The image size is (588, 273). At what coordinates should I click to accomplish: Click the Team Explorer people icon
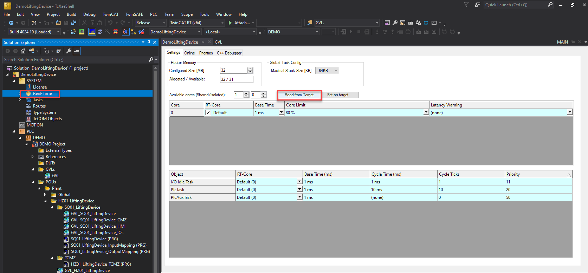click(418, 23)
